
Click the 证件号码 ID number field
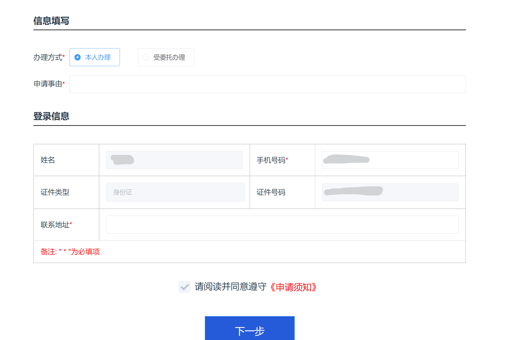pos(390,192)
